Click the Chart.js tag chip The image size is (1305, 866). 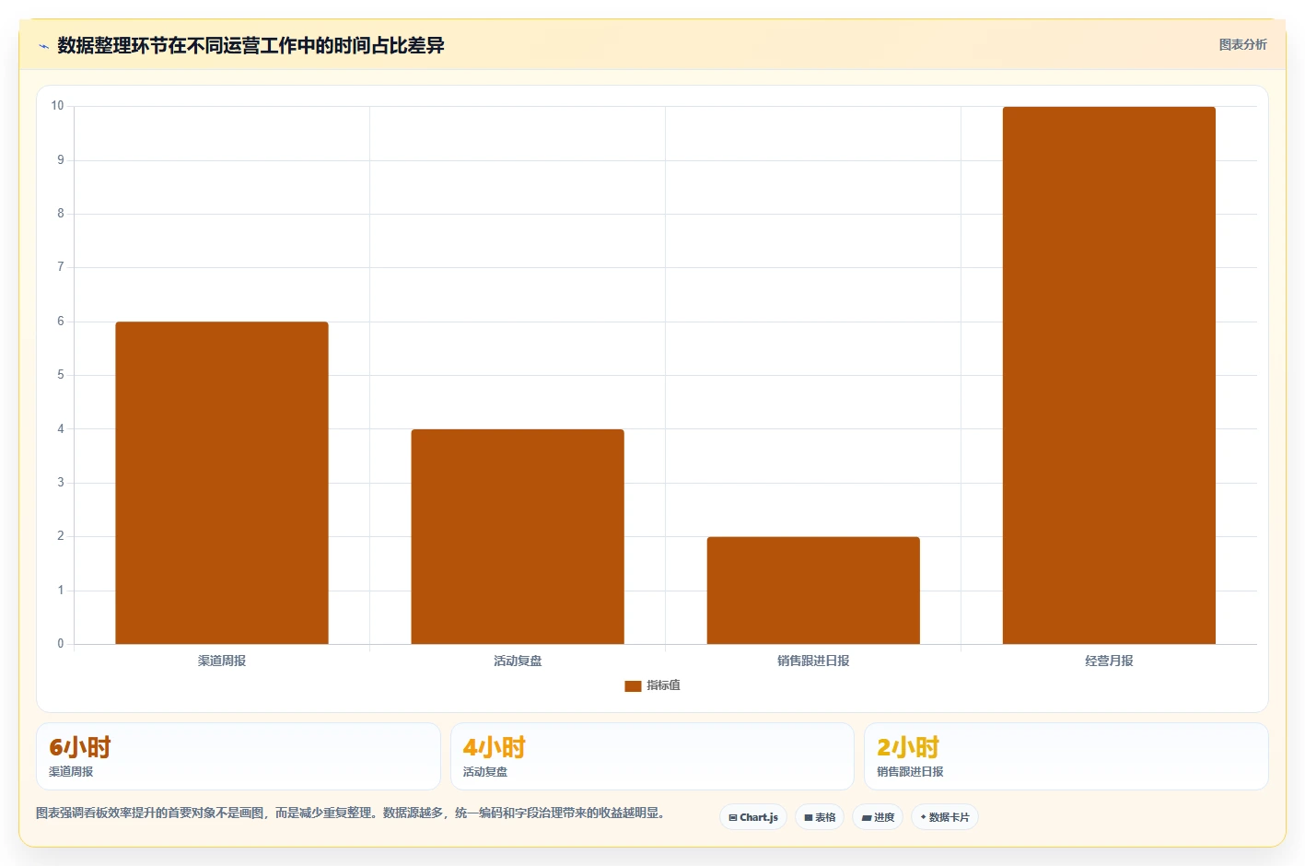pos(753,817)
